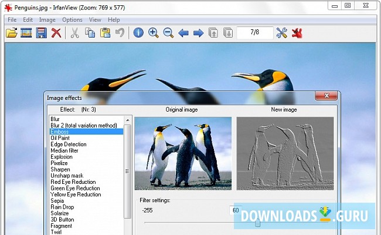Click the New image embossed preview
The image size is (381, 235).
coord(285,154)
